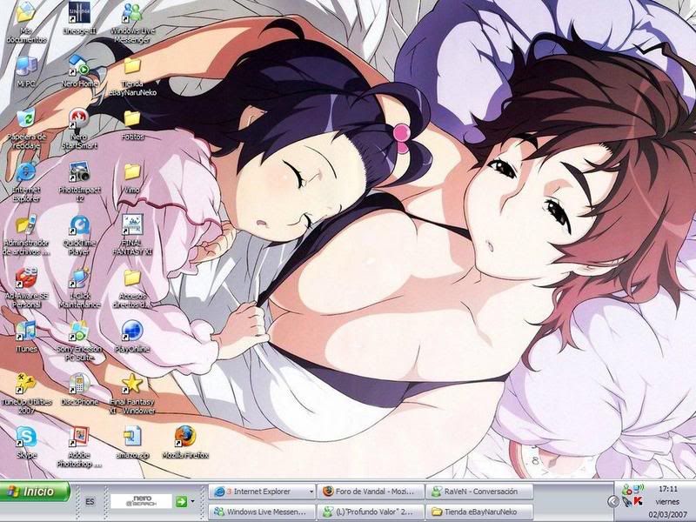Open the Adobe Photoshop desktop shortcut
696x522 pixels.
(x=79, y=447)
